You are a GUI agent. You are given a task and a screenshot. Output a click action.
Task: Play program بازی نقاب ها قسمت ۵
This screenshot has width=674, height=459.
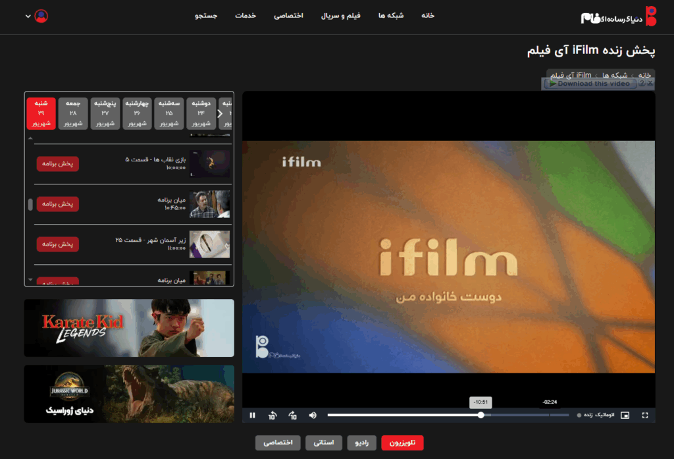(58, 164)
